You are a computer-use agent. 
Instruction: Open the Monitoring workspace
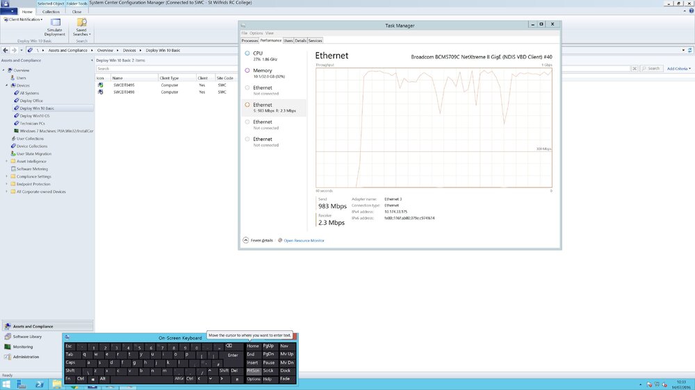[23, 347]
